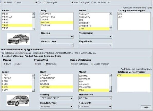Viewport: 153px width, 111px height.
Task: Click upper Model list scroll-down arrow
Action: pyautogui.click(x=110, y=29)
